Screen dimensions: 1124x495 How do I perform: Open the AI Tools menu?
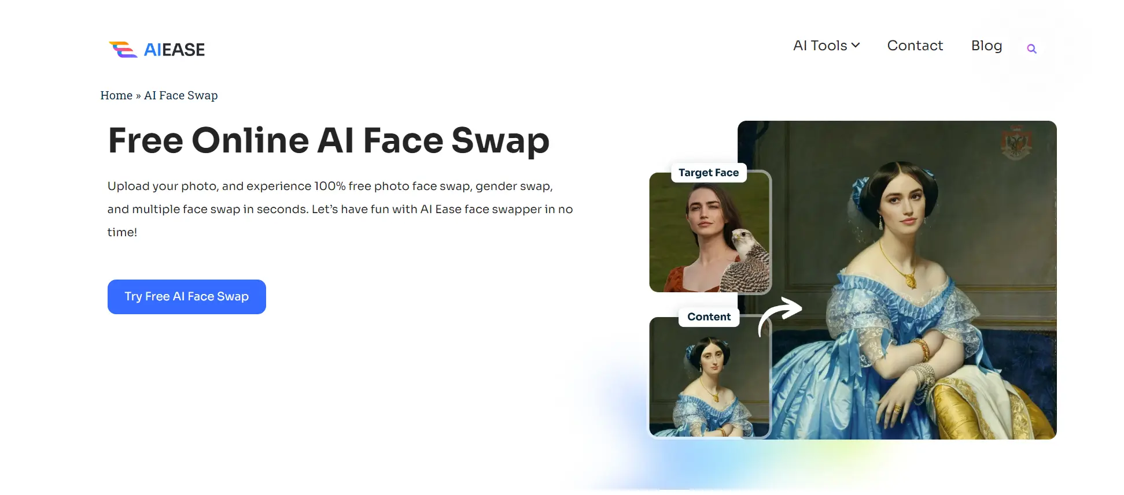point(826,46)
